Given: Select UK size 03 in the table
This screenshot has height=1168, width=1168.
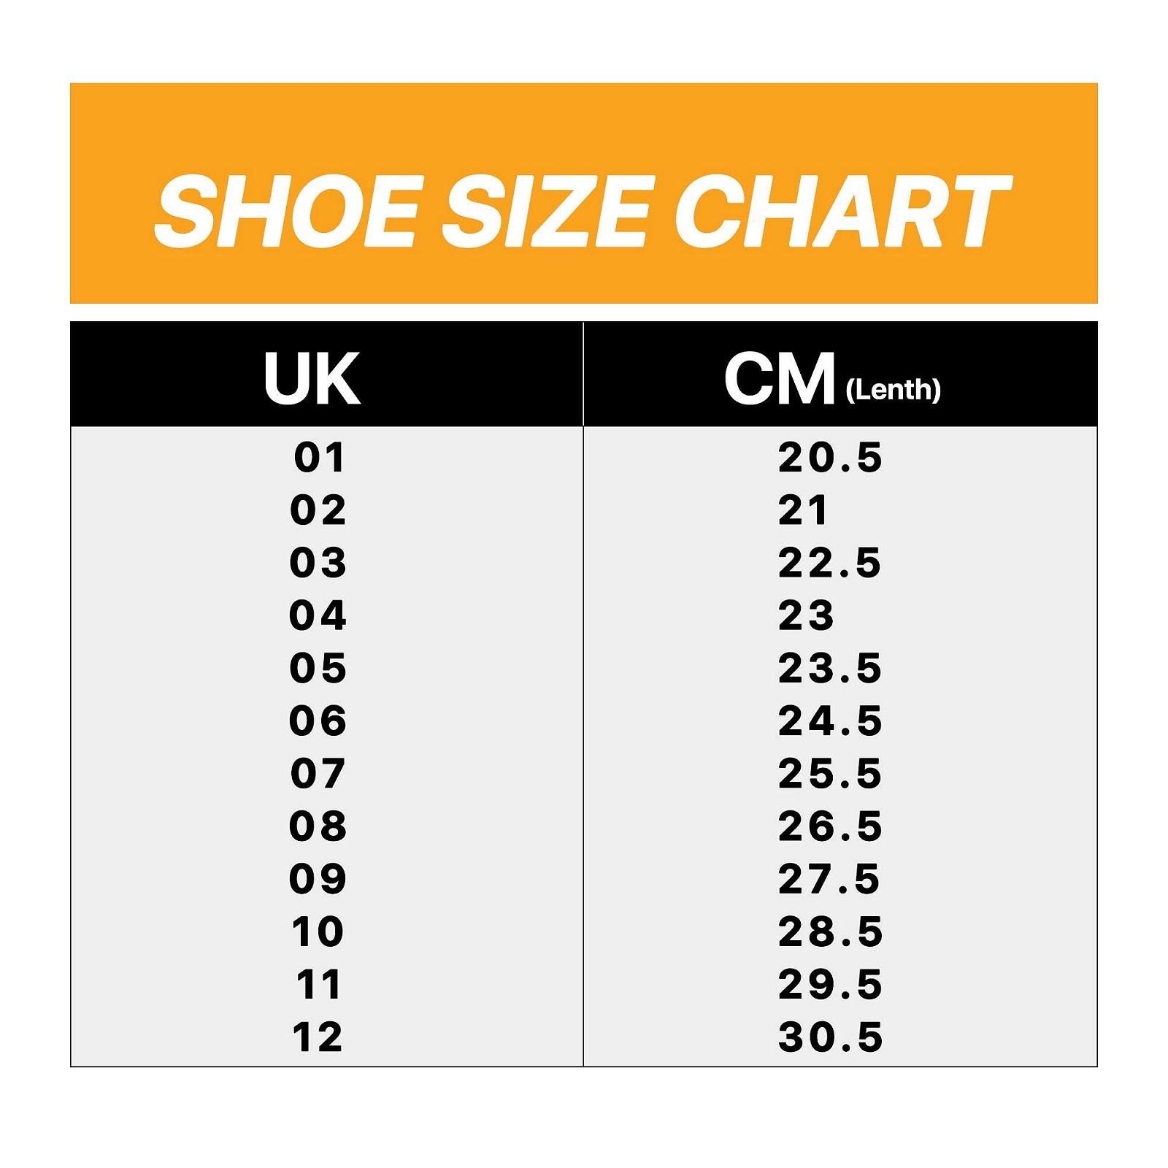Looking at the screenshot, I should (x=318, y=563).
